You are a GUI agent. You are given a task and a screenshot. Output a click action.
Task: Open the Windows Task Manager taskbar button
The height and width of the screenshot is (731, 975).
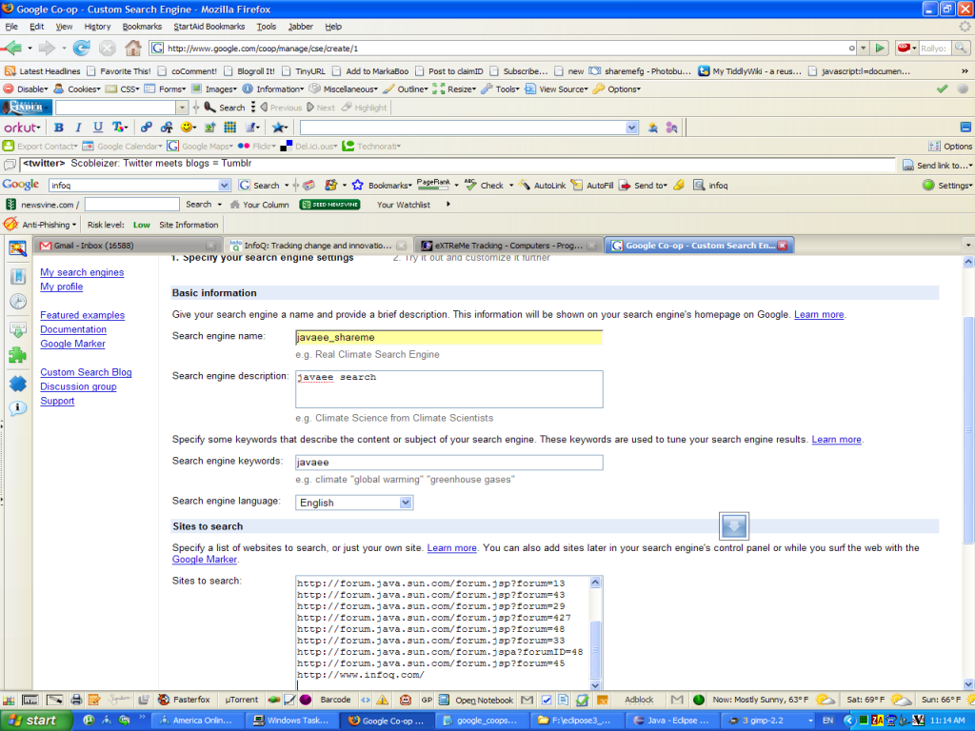(293, 721)
